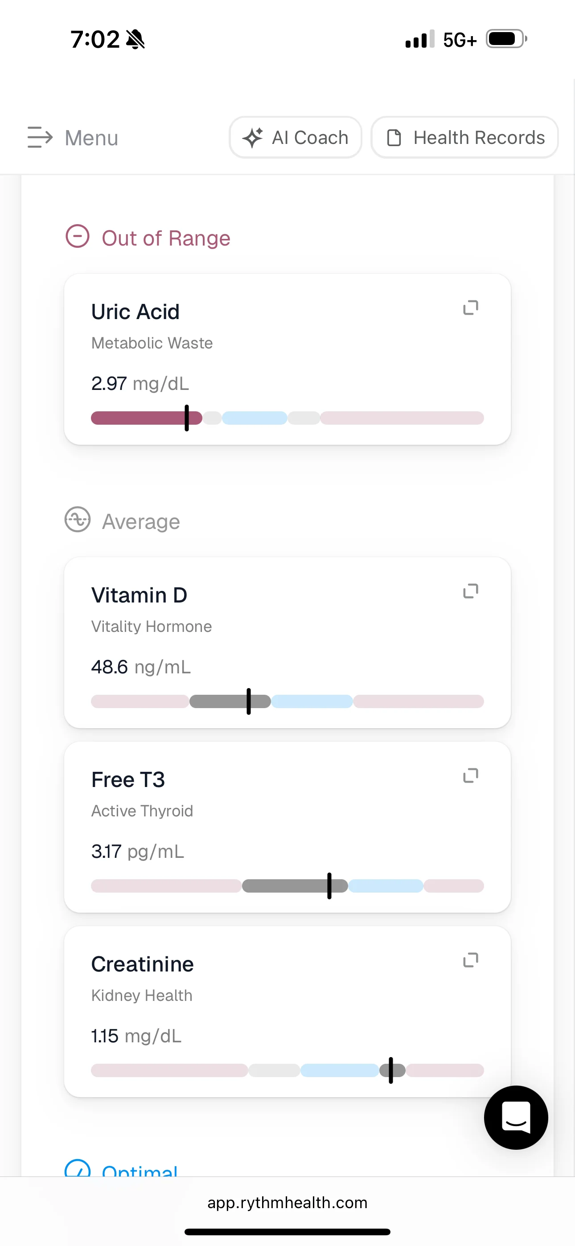Viewport: 575px width, 1246px height.
Task: Open the Creatinine Kidney Health card
Action: (287, 1012)
